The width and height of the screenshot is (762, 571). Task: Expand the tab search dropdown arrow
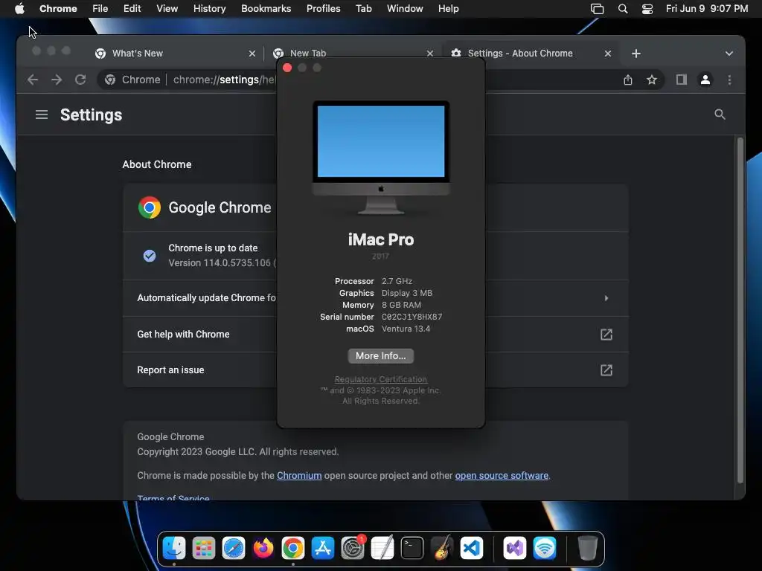click(729, 54)
